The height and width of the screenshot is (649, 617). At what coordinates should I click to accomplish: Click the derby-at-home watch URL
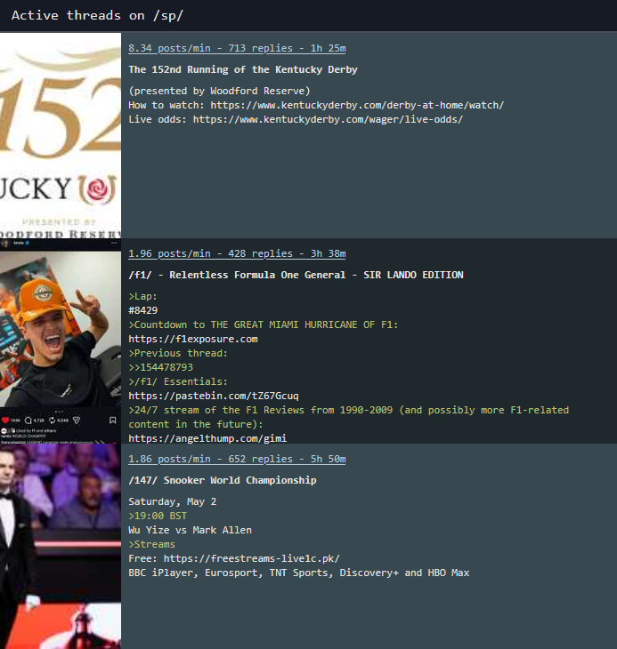click(357, 105)
